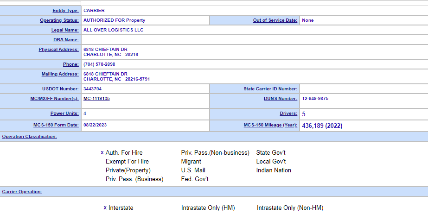Image resolution: width=428 pixels, height=214 pixels.
Task: Click the Priv. Pass. (Business) classification
Action: click(134, 179)
